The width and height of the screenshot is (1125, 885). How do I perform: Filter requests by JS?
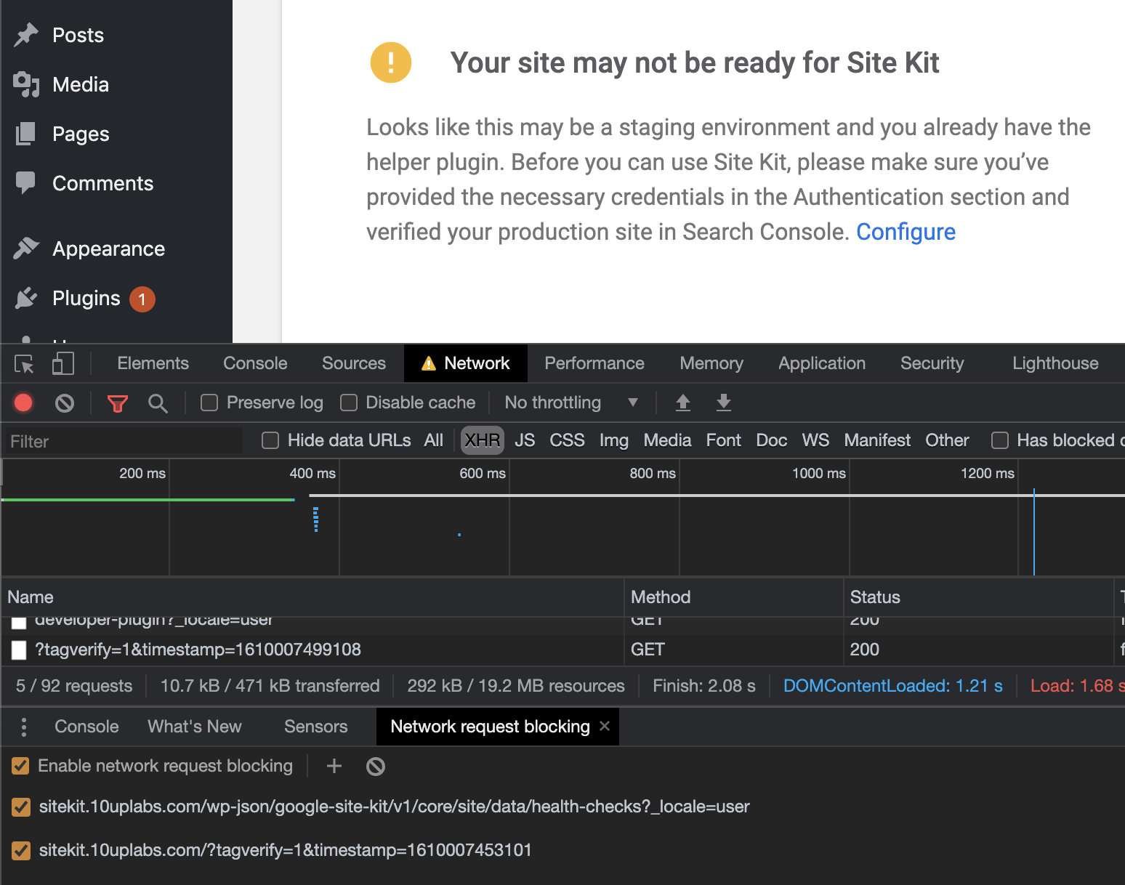[525, 440]
